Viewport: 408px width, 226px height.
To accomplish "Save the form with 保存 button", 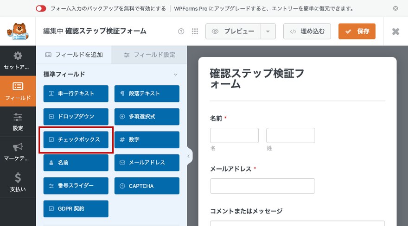I will [357, 31].
